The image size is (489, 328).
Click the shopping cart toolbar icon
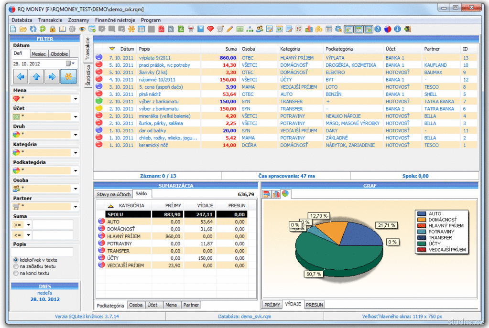[220, 29]
